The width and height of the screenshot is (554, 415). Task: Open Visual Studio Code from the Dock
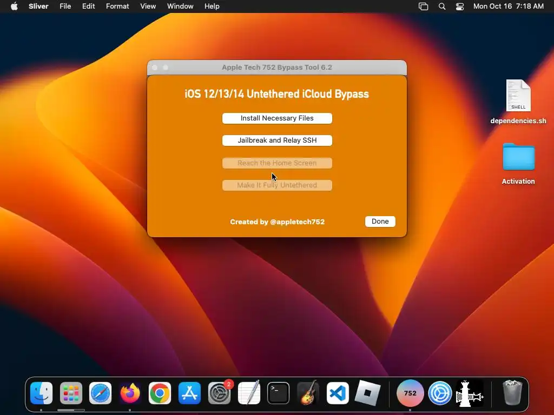338,393
